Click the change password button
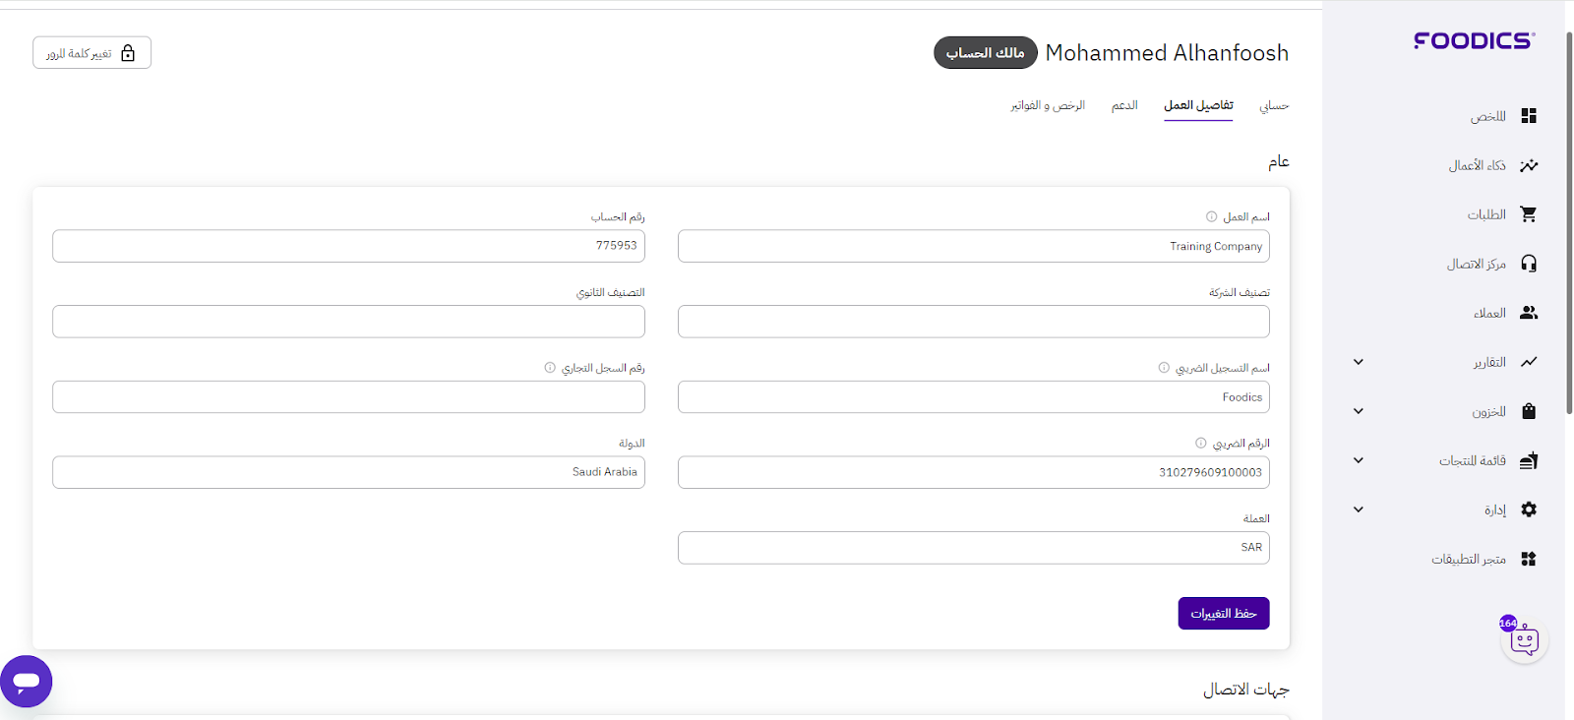 point(91,53)
